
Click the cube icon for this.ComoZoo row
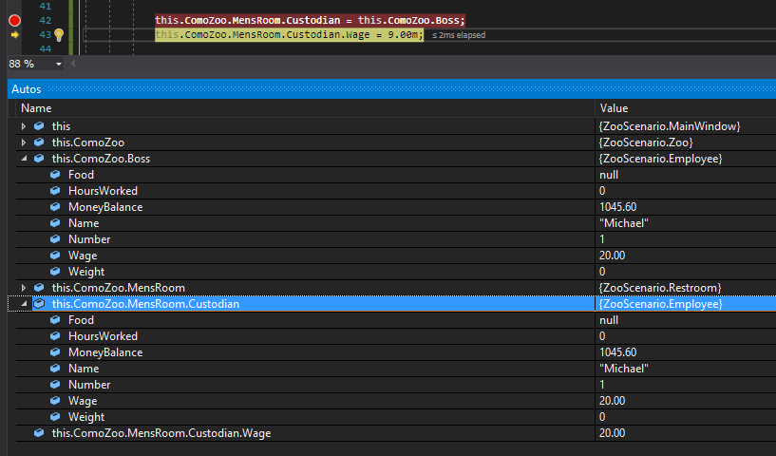(x=39, y=142)
